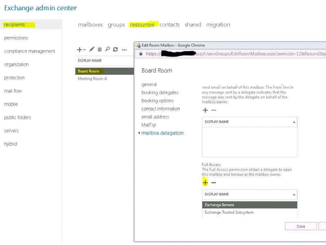Open the email address page

tap(155, 117)
